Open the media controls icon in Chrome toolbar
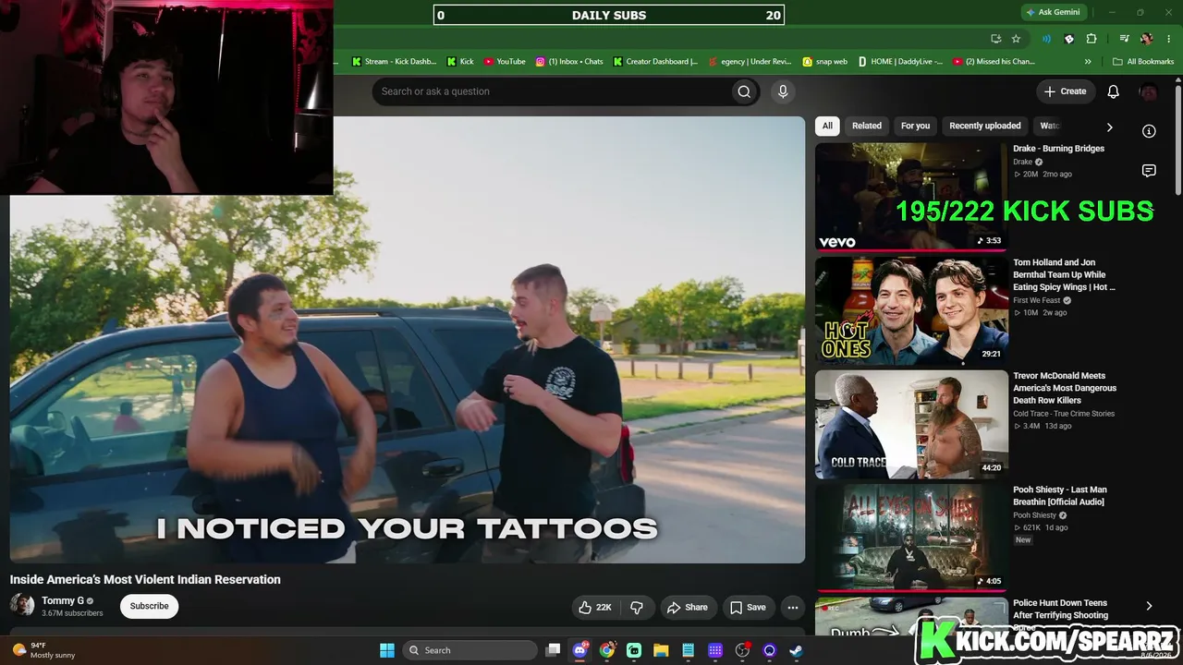Viewport: 1183px width, 665px height. [1124, 39]
